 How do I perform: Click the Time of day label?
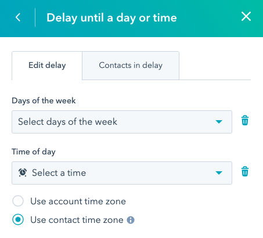(34, 152)
